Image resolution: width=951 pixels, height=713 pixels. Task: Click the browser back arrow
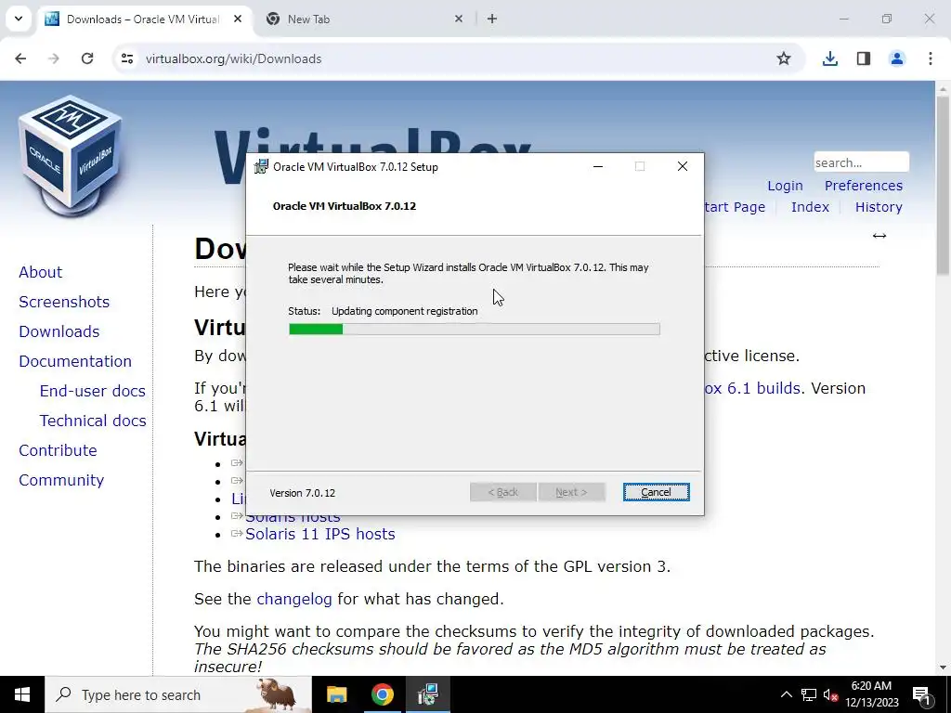pyautogui.click(x=20, y=58)
